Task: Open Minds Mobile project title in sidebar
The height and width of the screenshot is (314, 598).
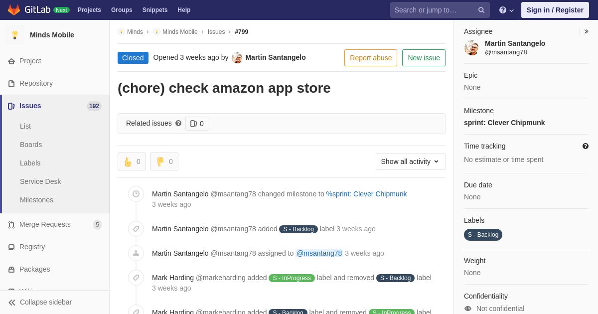Action: (52, 35)
